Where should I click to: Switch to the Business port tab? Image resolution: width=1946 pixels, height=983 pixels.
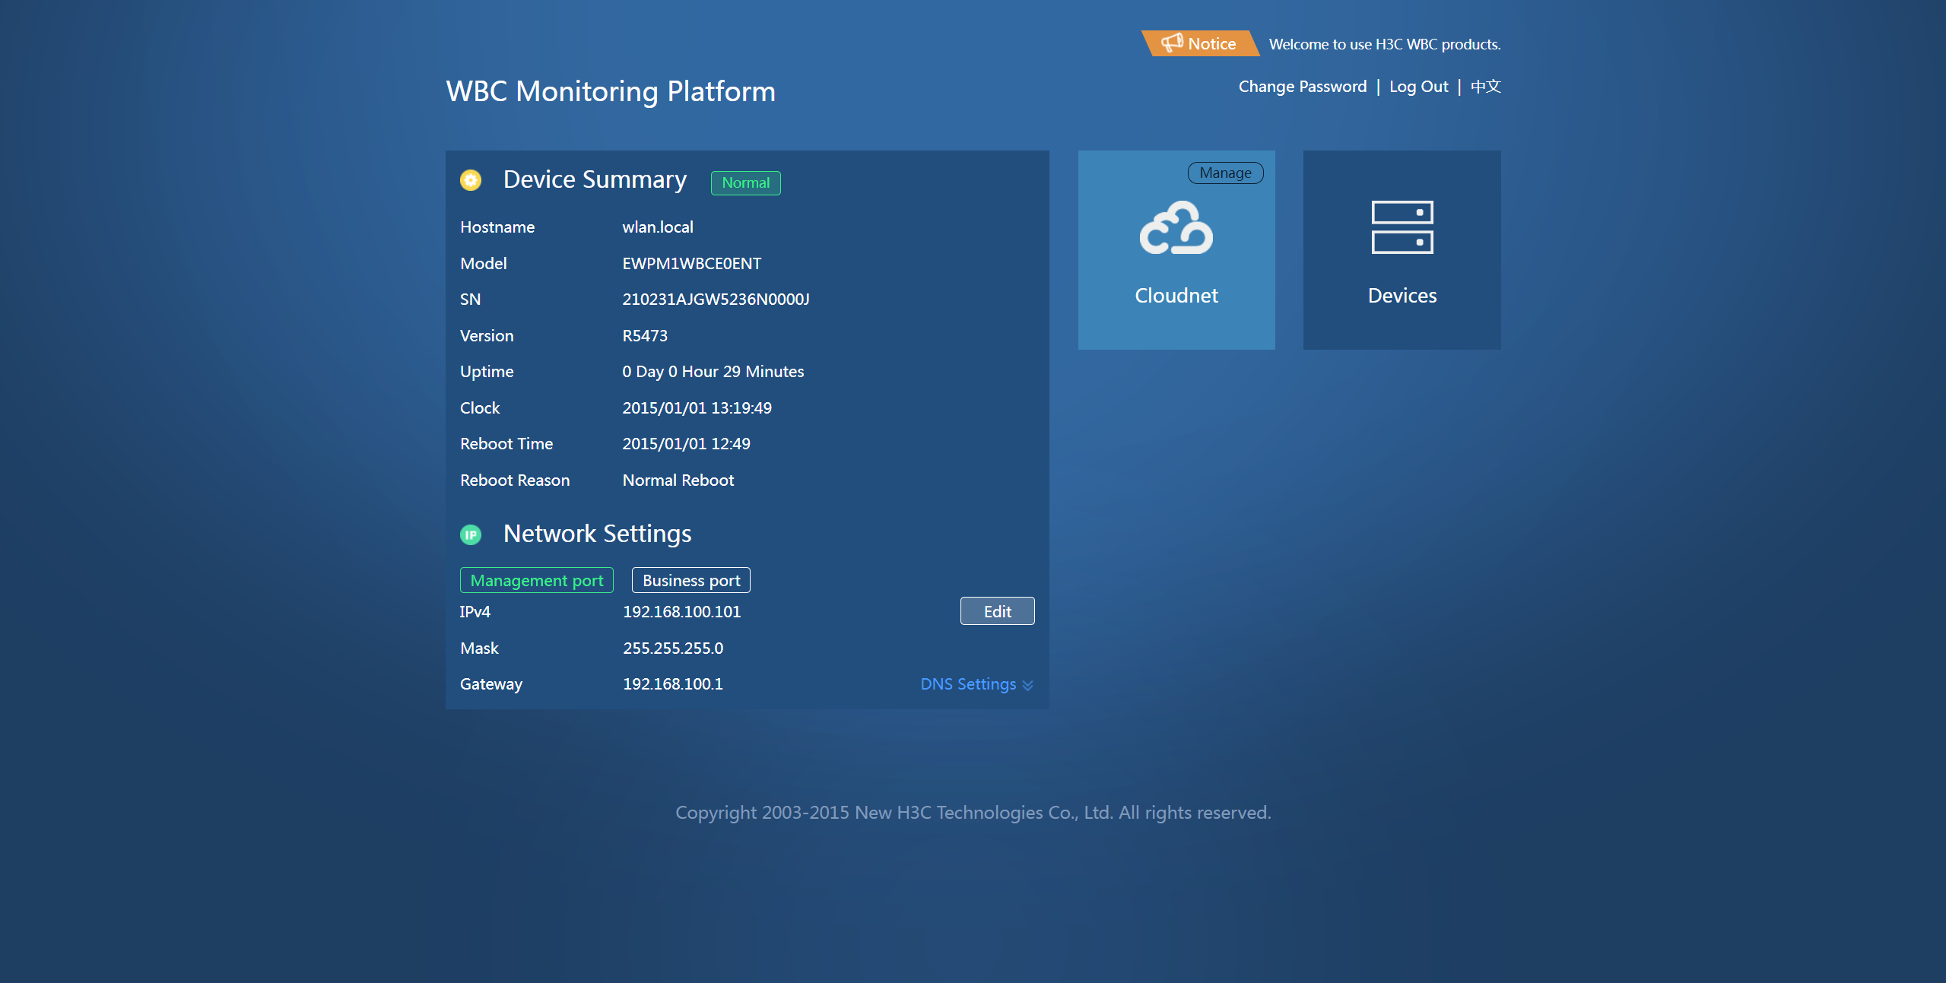coord(691,580)
